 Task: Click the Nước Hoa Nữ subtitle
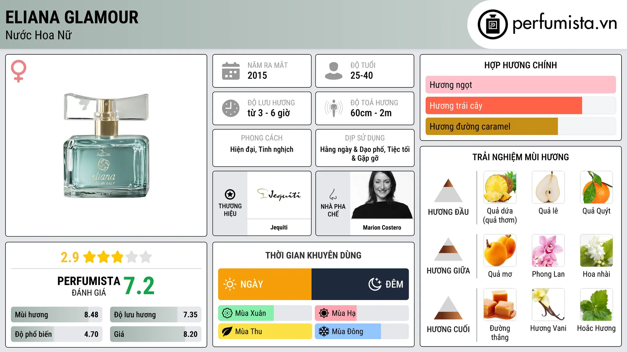39,35
